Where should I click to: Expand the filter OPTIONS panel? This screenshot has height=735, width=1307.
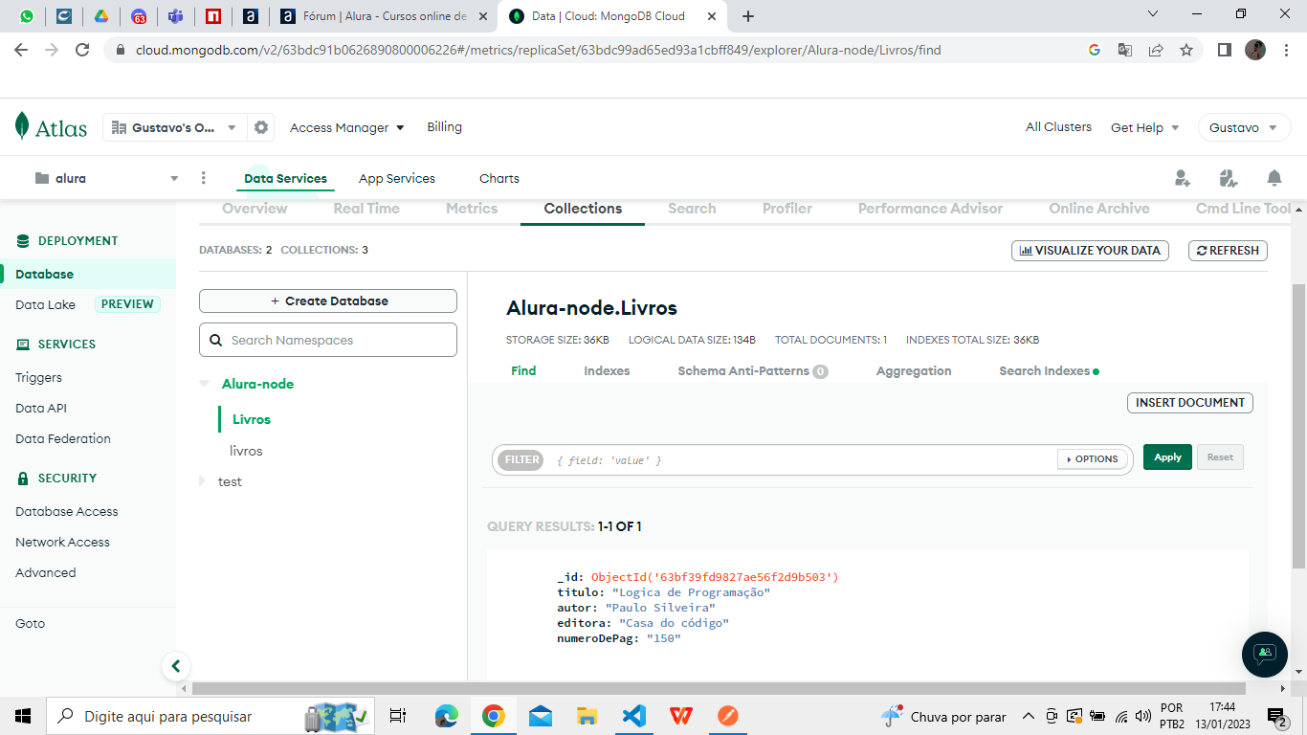pos(1091,459)
